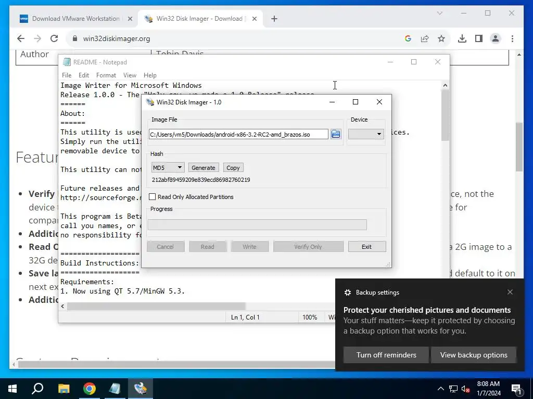Click the address bar URL win32diskimager.org

click(x=117, y=38)
